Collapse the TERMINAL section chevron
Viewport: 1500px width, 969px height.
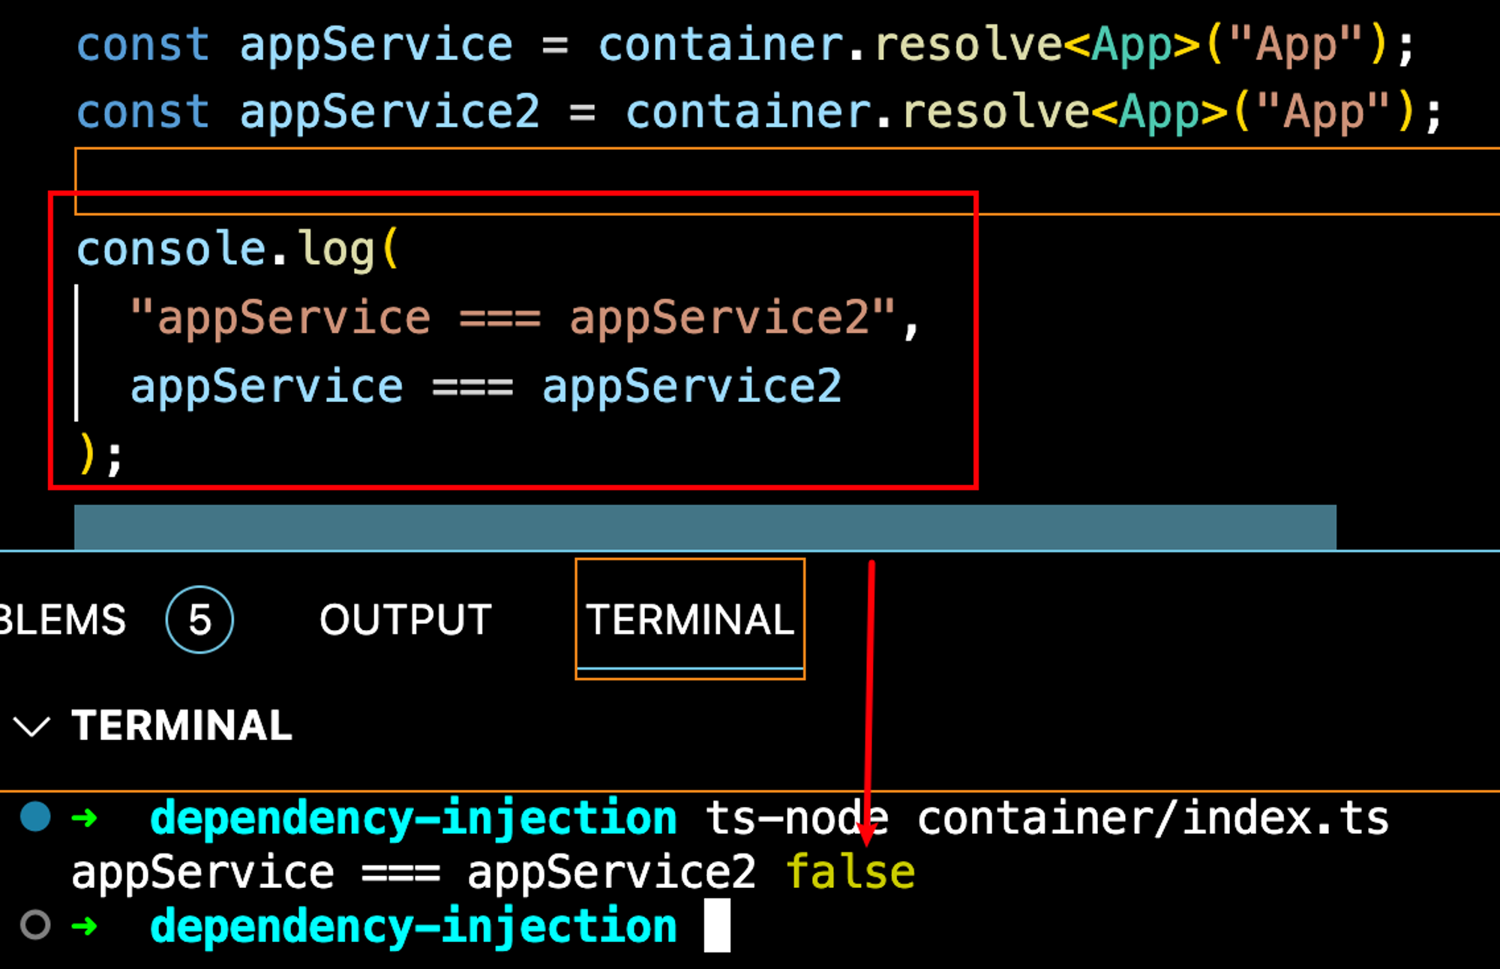pyautogui.click(x=31, y=726)
